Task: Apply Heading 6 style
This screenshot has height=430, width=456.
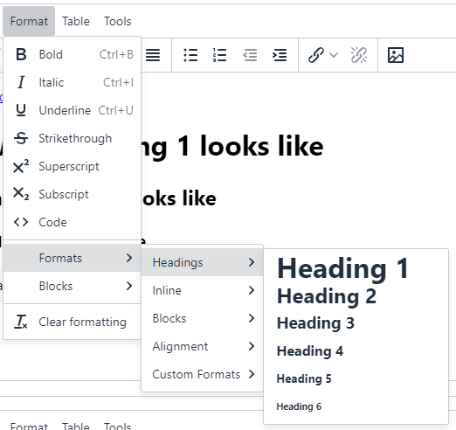Action: pos(356,406)
